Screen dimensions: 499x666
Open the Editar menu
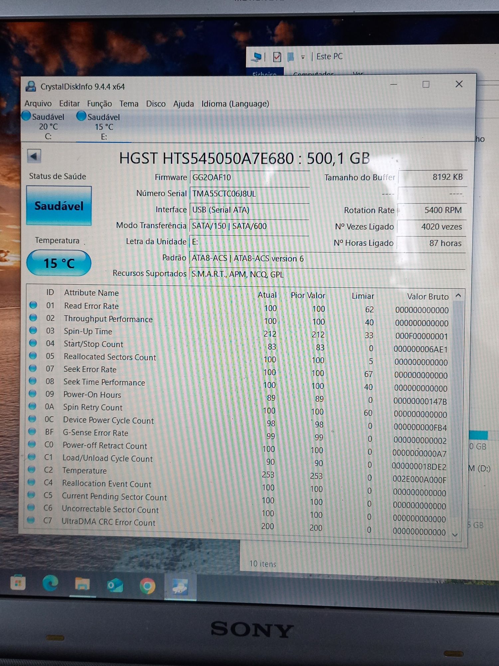pyautogui.click(x=69, y=104)
